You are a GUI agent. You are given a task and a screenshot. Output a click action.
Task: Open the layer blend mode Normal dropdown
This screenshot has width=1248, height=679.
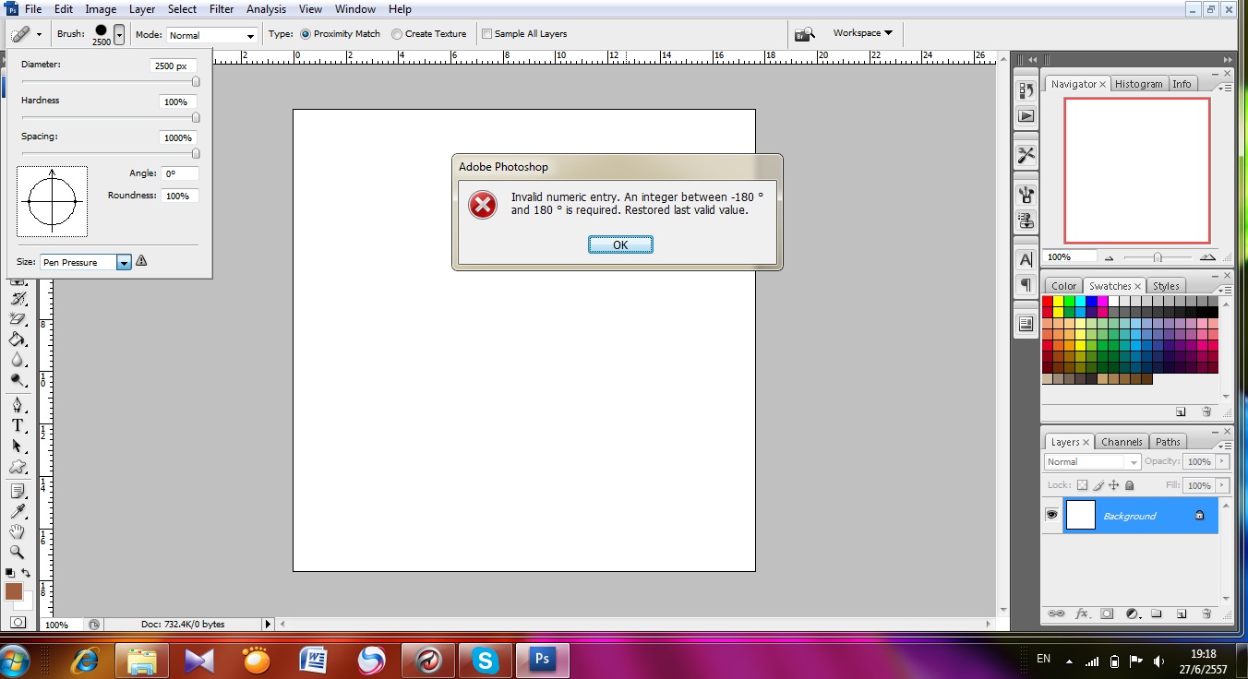tap(1093, 461)
